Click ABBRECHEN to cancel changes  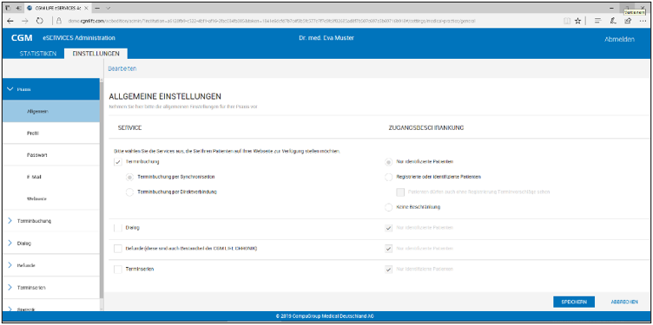pos(624,302)
